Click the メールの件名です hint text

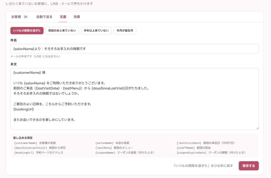point(35,56)
